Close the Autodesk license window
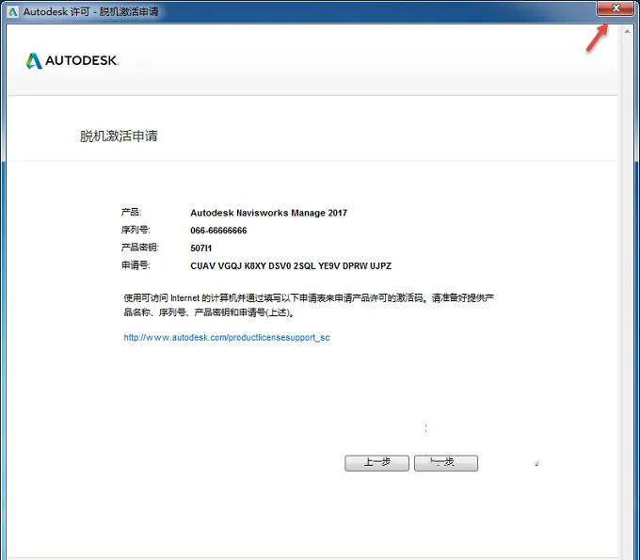 (x=616, y=8)
